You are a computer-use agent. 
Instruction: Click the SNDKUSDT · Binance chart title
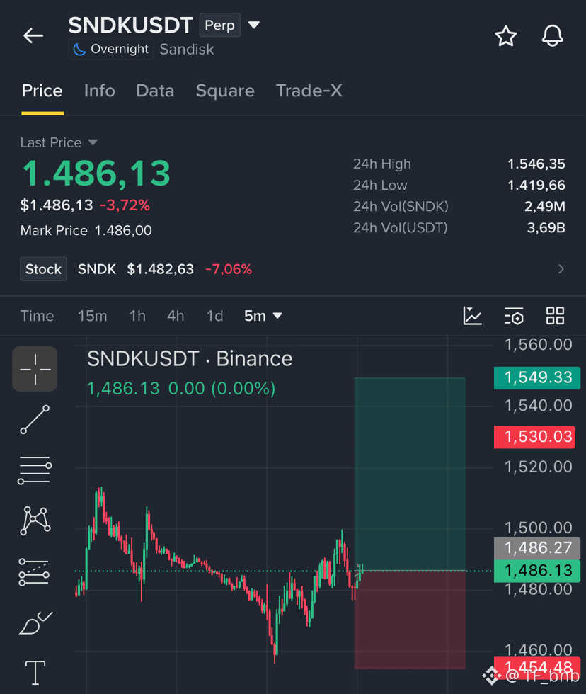click(x=190, y=358)
